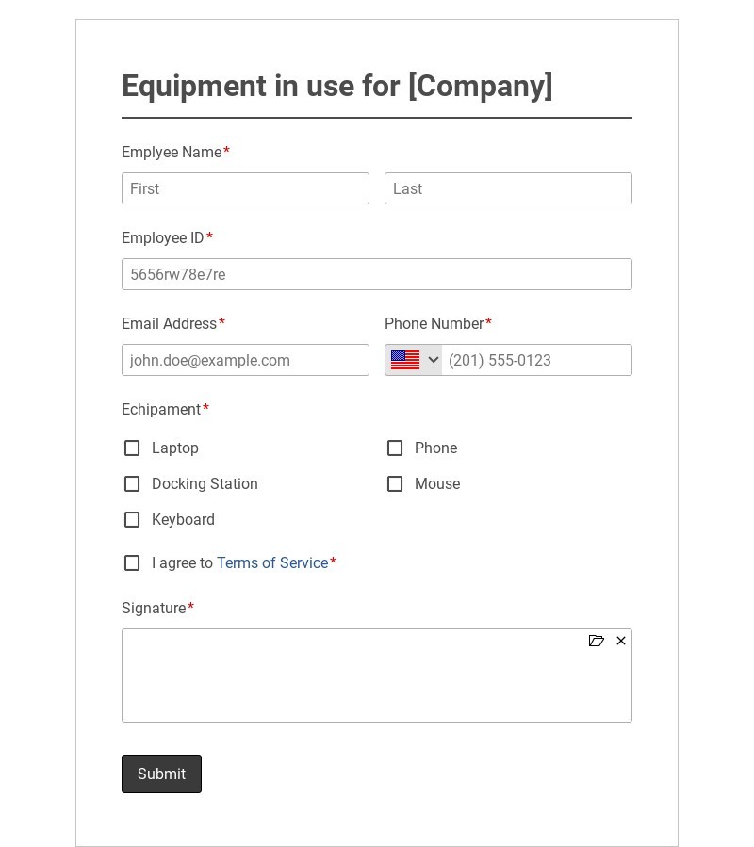Click the US flag icon
The image size is (754, 847).
[x=405, y=360]
